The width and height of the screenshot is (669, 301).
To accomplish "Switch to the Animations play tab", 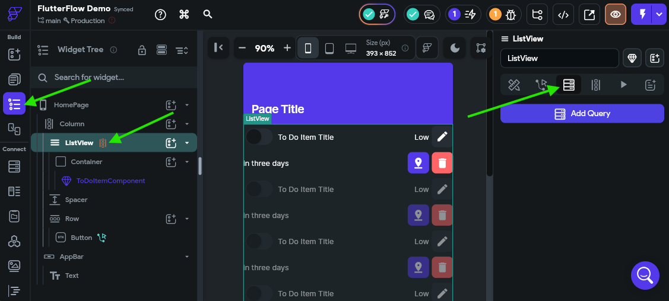I will click(x=623, y=85).
